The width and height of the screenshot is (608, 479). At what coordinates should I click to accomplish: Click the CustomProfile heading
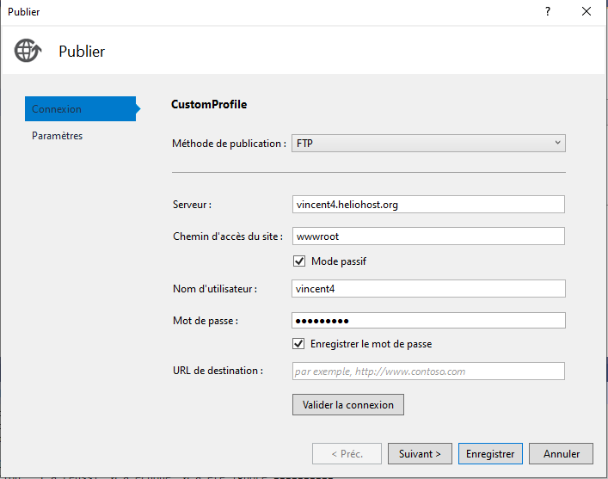coord(209,104)
